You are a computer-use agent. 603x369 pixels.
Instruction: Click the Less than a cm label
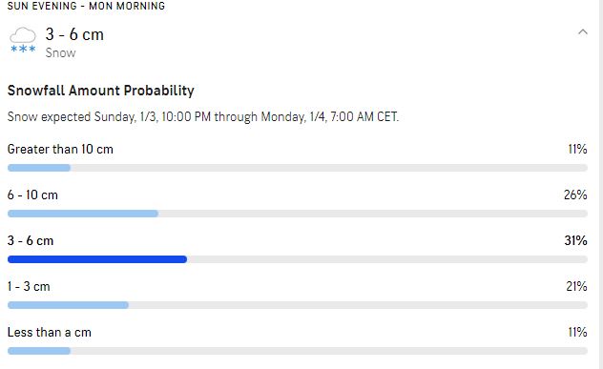[50, 332]
